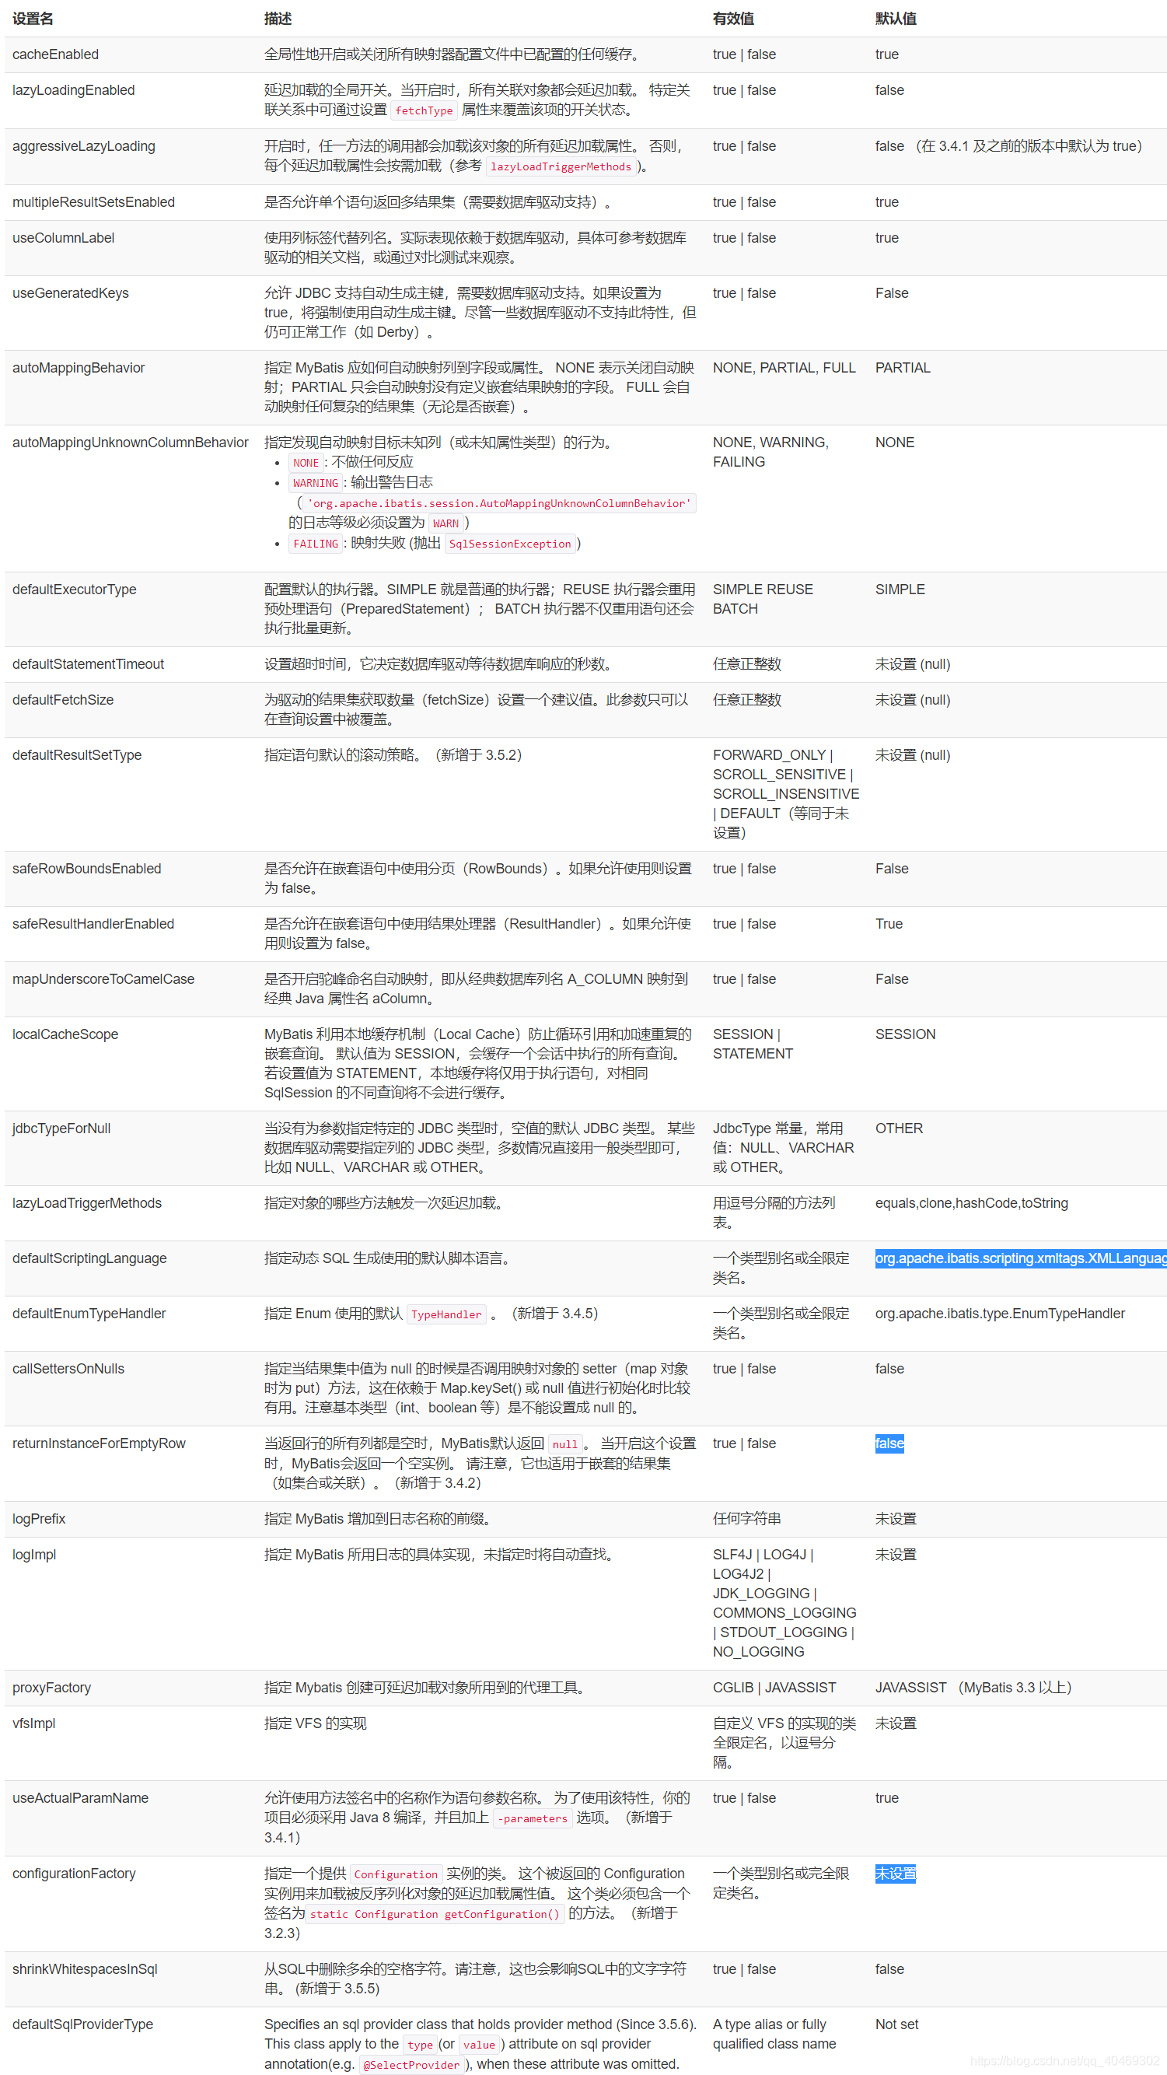Viewport: 1167px width, 2075px height.
Task: Click safeResultHandlerEnabled setting name
Action: (x=93, y=924)
